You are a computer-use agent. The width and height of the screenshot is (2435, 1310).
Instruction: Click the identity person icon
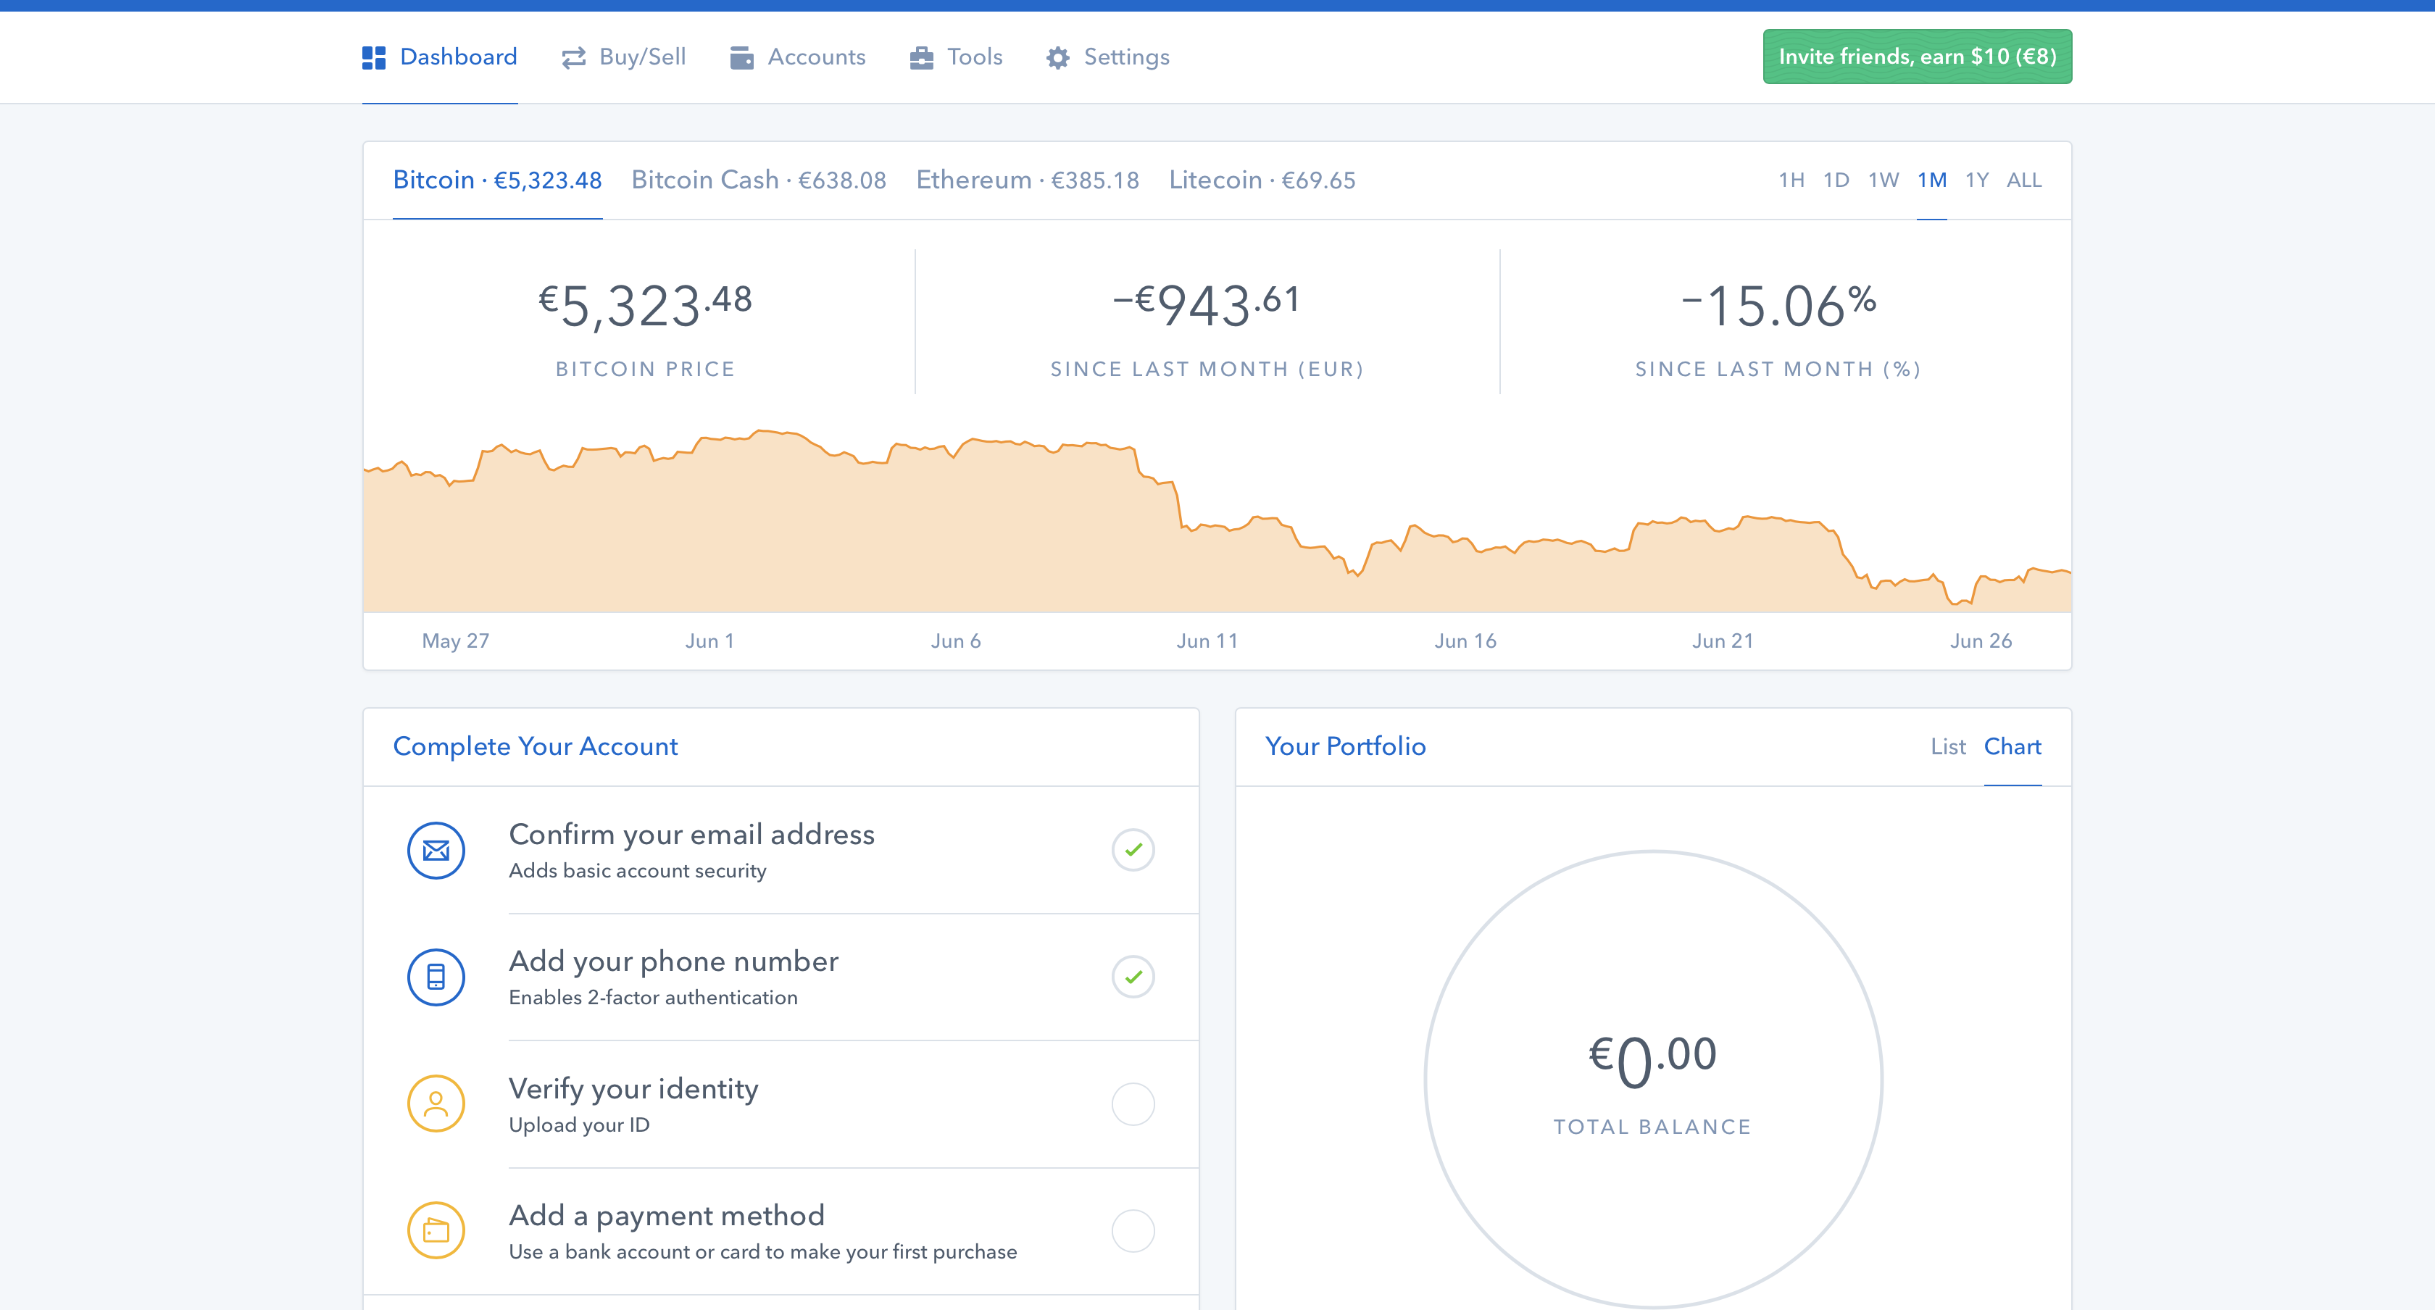pos(436,1104)
